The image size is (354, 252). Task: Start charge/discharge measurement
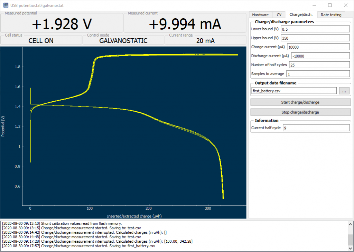pos(300,102)
